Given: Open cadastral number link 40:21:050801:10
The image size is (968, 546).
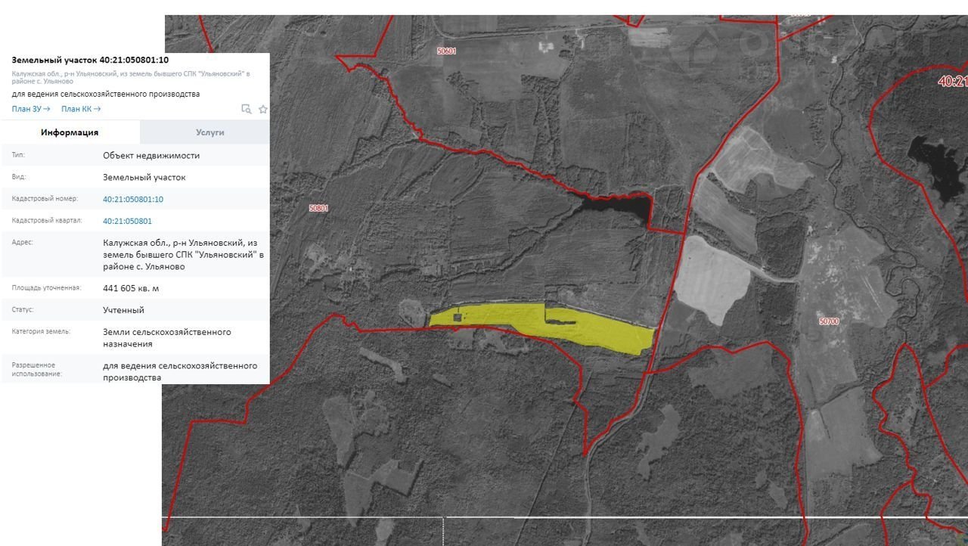Looking at the screenshot, I should click(133, 200).
